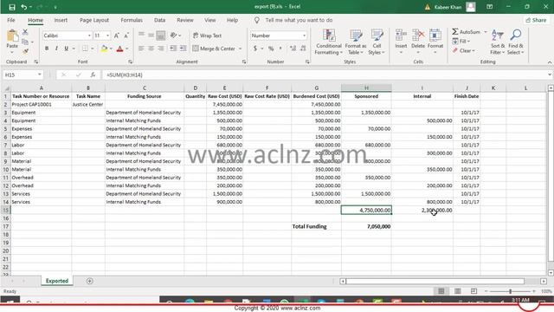
Task: Click the Insert Function fx icon
Action: [93, 75]
